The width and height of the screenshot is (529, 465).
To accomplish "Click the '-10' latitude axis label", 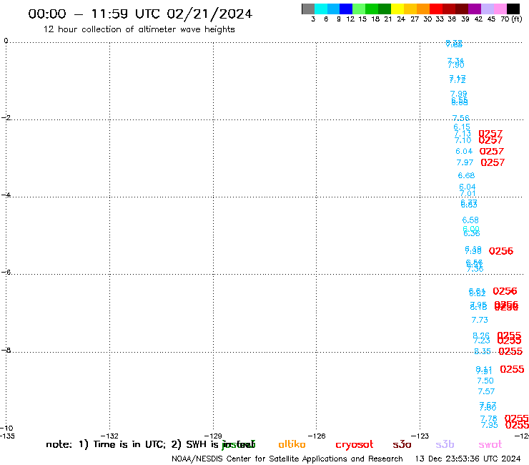I will 6,429.
